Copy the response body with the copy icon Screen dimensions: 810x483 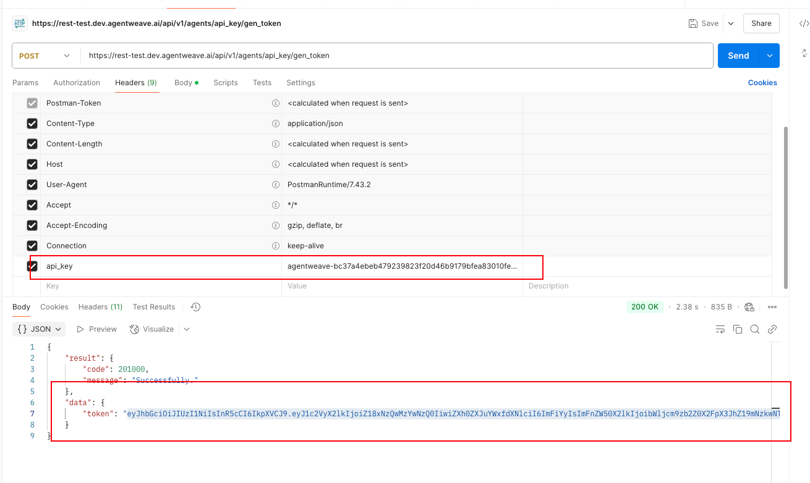tap(738, 329)
